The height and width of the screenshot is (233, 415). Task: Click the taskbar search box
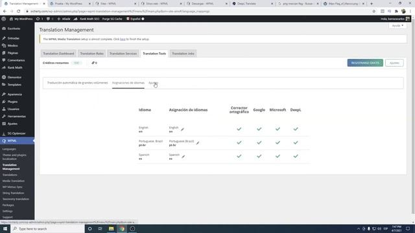pyautogui.click(x=47, y=228)
